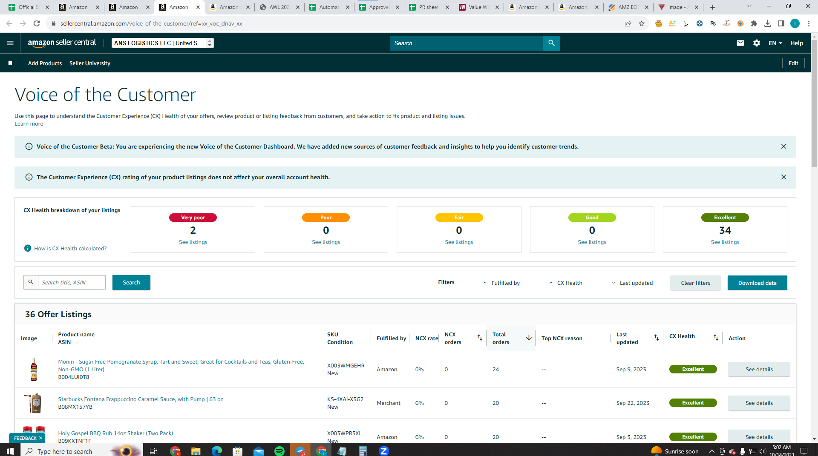818x456 pixels.
Task: Open Spotify from the taskbar
Action: point(279,451)
